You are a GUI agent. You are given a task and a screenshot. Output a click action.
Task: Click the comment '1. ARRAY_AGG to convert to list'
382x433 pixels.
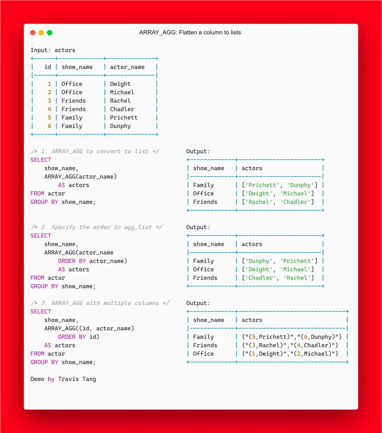pos(95,151)
